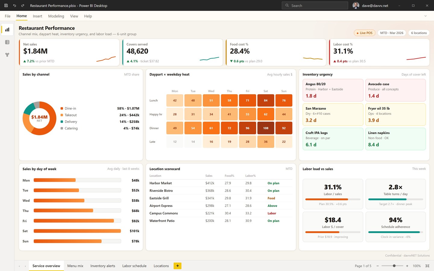
Task: Select the Net sales KPI card
Action: pos(69,52)
